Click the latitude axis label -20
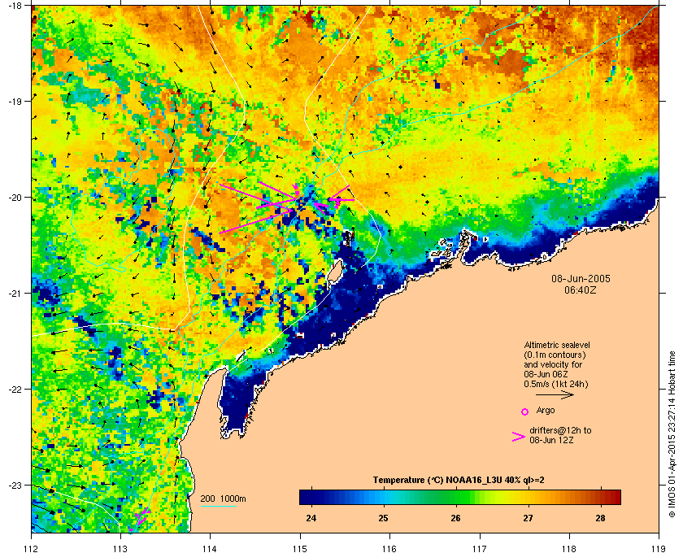The width and height of the screenshot is (683, 553). (x=15, y=198)
